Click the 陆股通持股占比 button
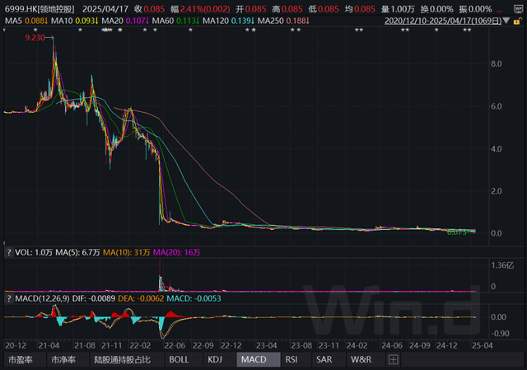This screenshot has height=370, width=527. [x=123, y=359]
